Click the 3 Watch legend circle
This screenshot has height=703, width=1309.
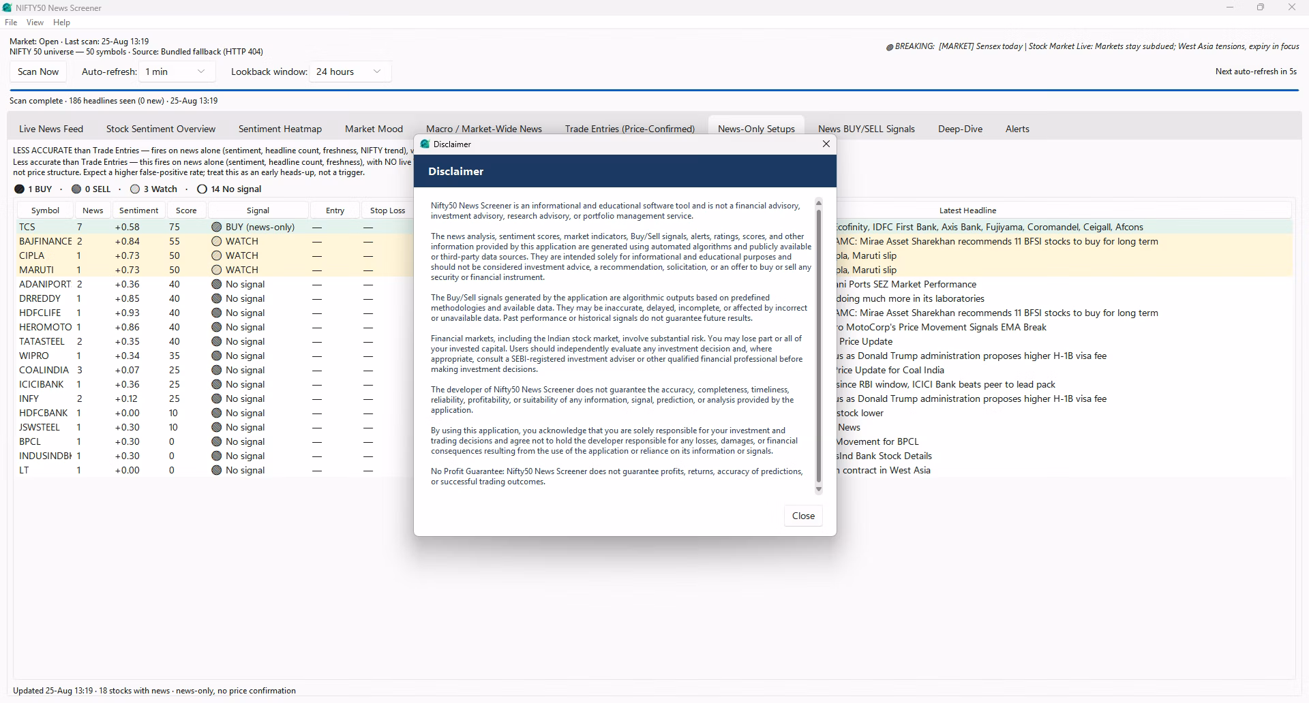(135, 189)
